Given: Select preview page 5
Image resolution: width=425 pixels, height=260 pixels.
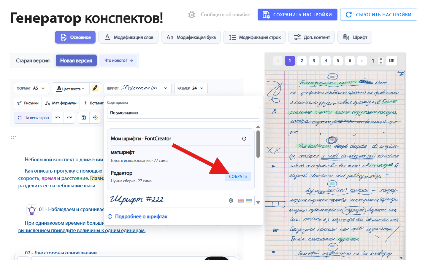Looking at the screenshot, I should [338, 60].
